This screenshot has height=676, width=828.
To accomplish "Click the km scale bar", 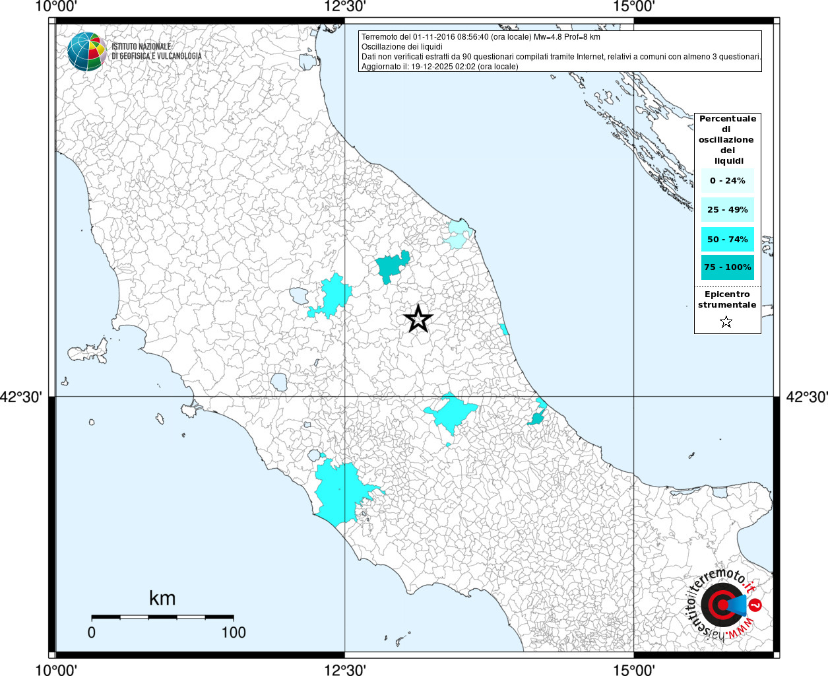I will (162, 617).
